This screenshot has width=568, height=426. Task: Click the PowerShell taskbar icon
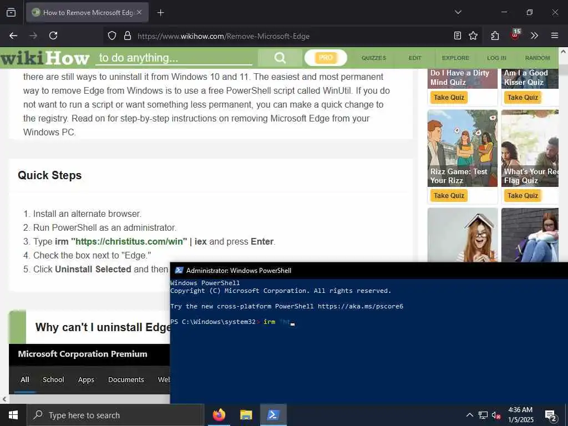(x=273, y=415)
